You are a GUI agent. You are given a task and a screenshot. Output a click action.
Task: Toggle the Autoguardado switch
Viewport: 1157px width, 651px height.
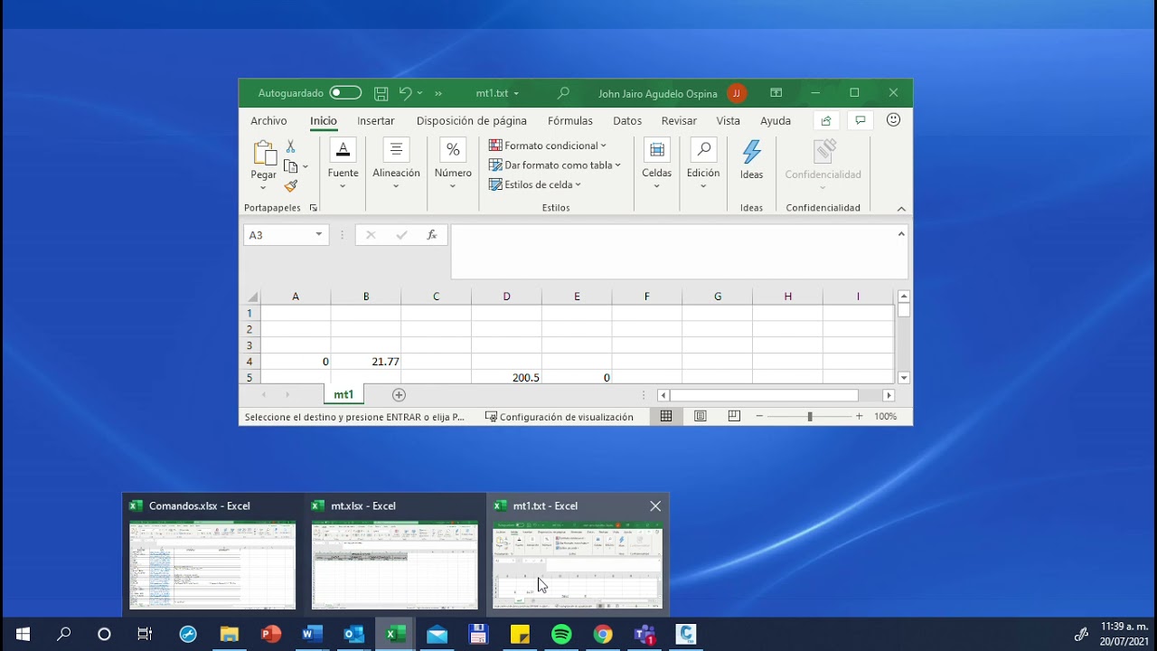[x=345, y=93]
